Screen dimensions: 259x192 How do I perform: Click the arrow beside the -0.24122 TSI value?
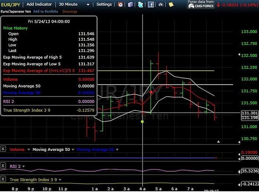tap(239, 185)
